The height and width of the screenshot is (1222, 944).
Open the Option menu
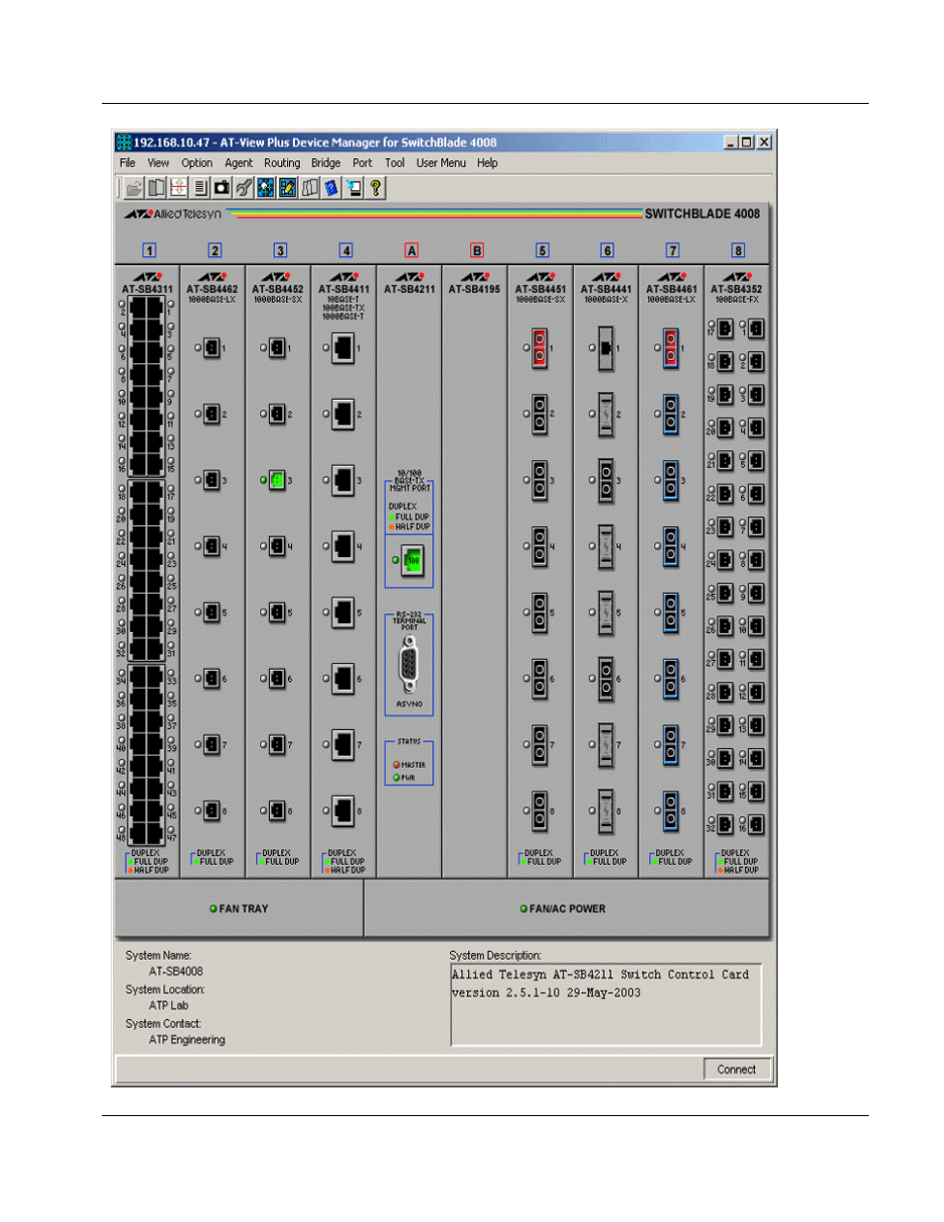pos(197,163)
